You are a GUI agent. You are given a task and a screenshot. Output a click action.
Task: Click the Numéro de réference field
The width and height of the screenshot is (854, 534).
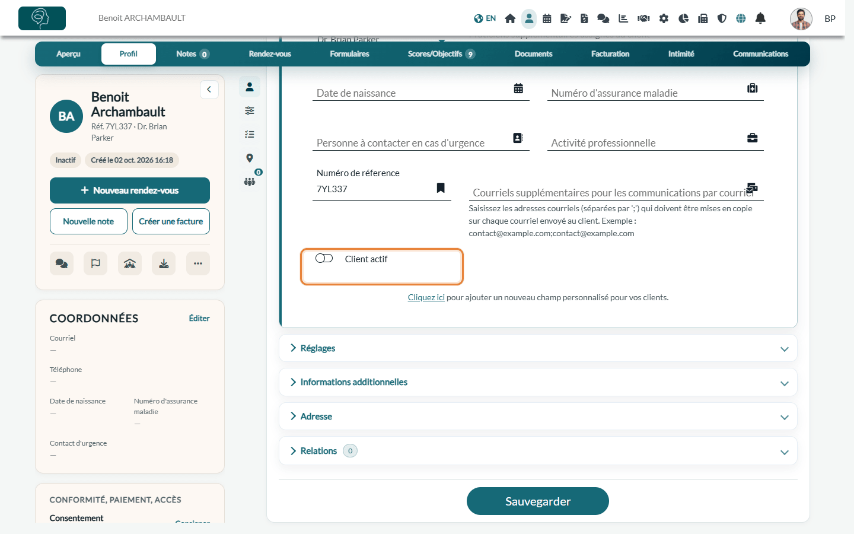click(382, 189)
